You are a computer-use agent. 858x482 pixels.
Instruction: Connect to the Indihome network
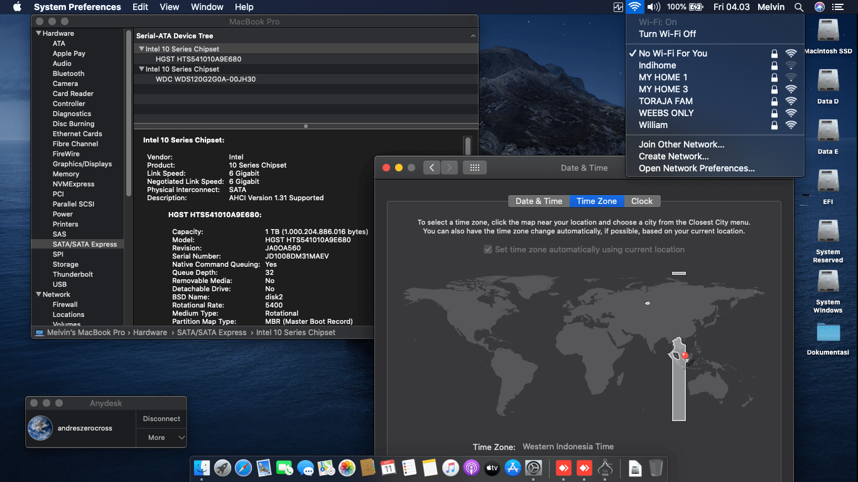coord(715,65)
